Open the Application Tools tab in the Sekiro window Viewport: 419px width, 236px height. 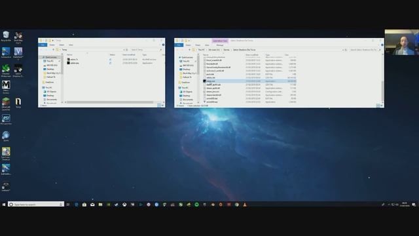(220, 41)
